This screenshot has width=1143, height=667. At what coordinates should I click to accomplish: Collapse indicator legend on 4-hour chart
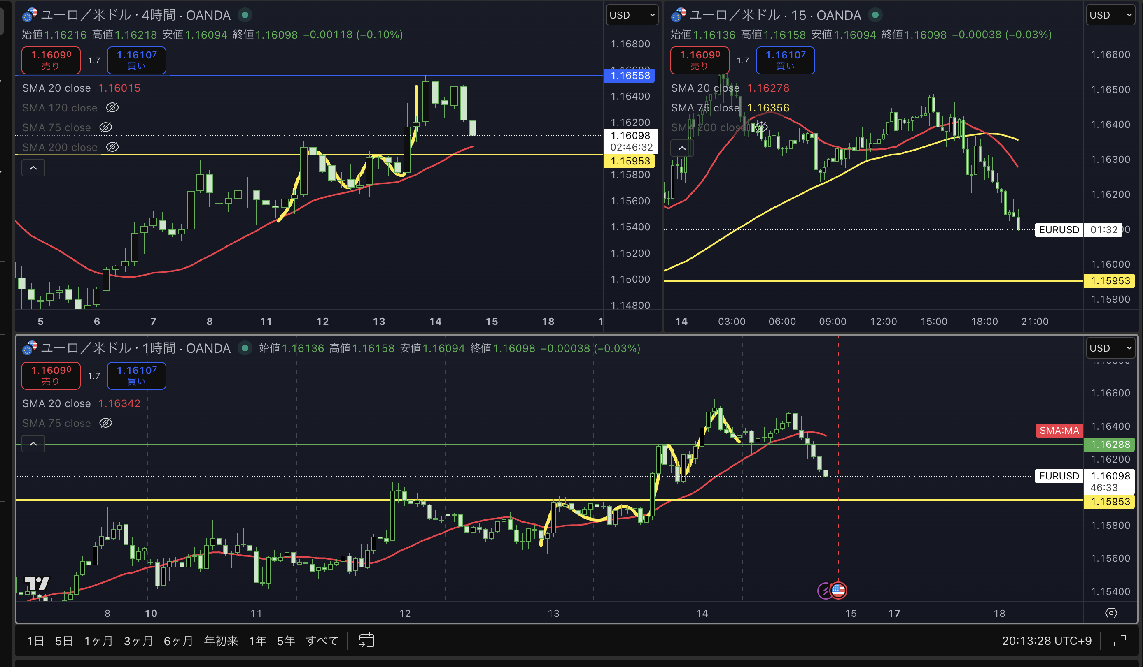tap(33, 168)
